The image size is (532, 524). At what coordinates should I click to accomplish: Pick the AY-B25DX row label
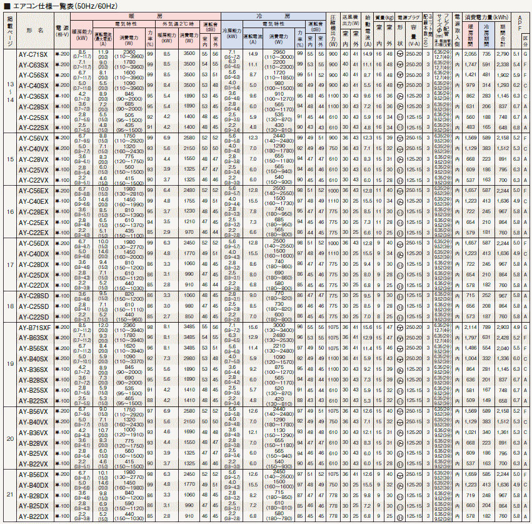tap(33, 506)
